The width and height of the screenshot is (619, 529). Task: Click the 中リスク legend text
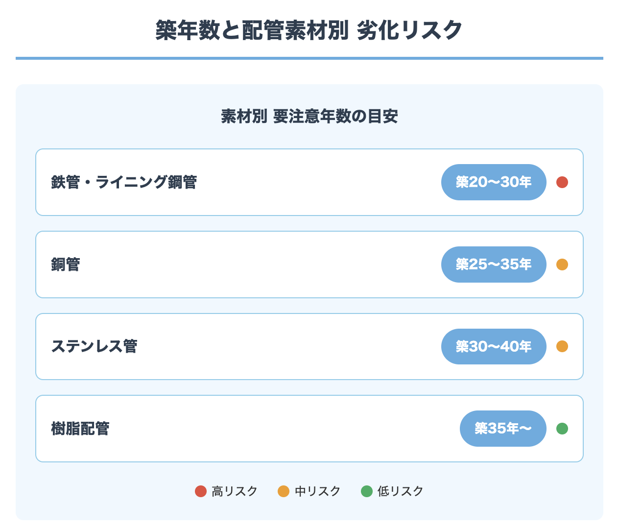pyautogui.click(x=318, y=491)
